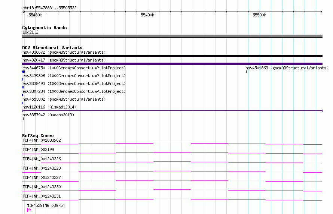The height and width of the screenshot is (214, 333).
Task: Click the esv3338493 variant label
Action: click(x=74, y=84)
